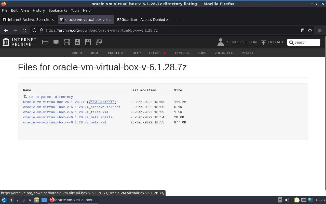Bookmark this page with the star
The height and width of the screenshot is (204, 326).
click(x=310, y=30)
